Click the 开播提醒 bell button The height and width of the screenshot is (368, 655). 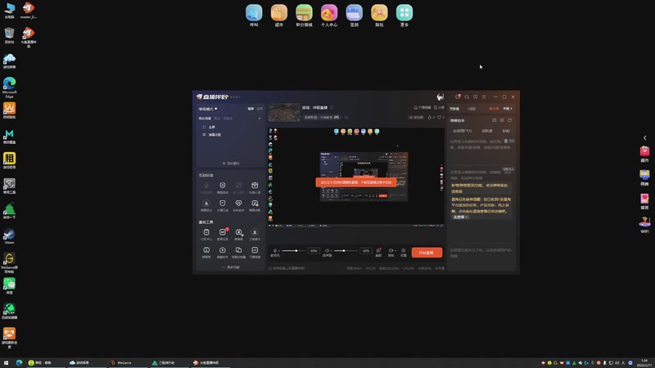click(x=422, y=108)
